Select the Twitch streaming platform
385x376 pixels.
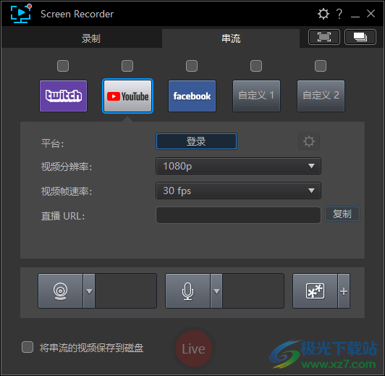coord(64,96)
